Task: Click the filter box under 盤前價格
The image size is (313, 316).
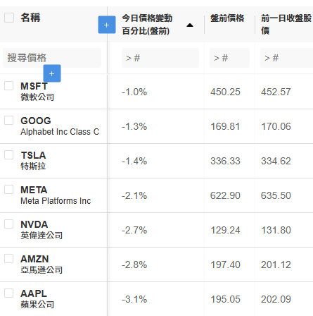Action: [229, 58]
